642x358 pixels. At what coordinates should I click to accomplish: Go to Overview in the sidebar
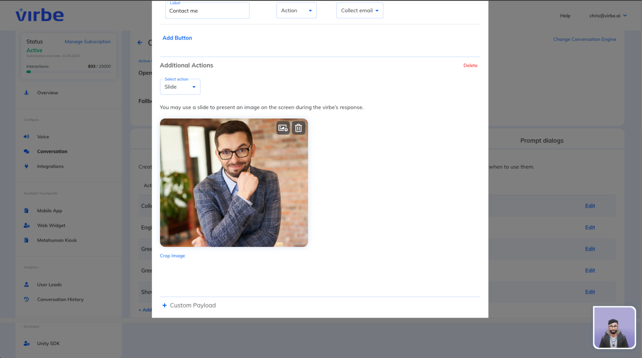[47, 92]
